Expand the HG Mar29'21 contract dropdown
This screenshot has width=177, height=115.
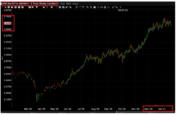(x=29, y=4)
